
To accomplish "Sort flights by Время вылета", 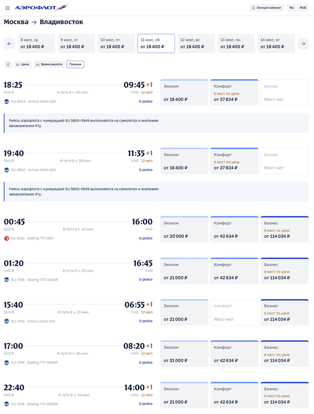I will click(x=49, y=64).
